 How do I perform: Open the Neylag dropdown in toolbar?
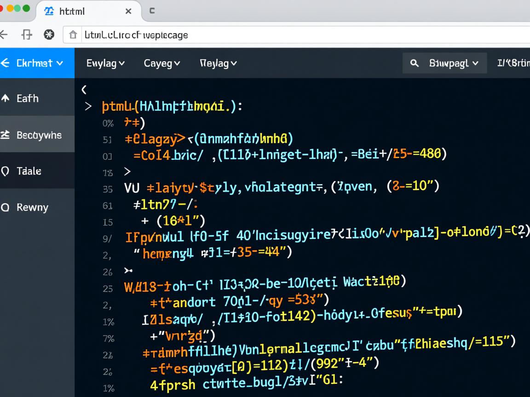pyautogui.click(x=218, y=63)
